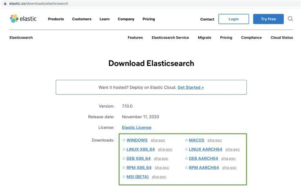Open asc signature for MACOS
The width and height of the screenshot is (301, 187).
click(218, 140)
